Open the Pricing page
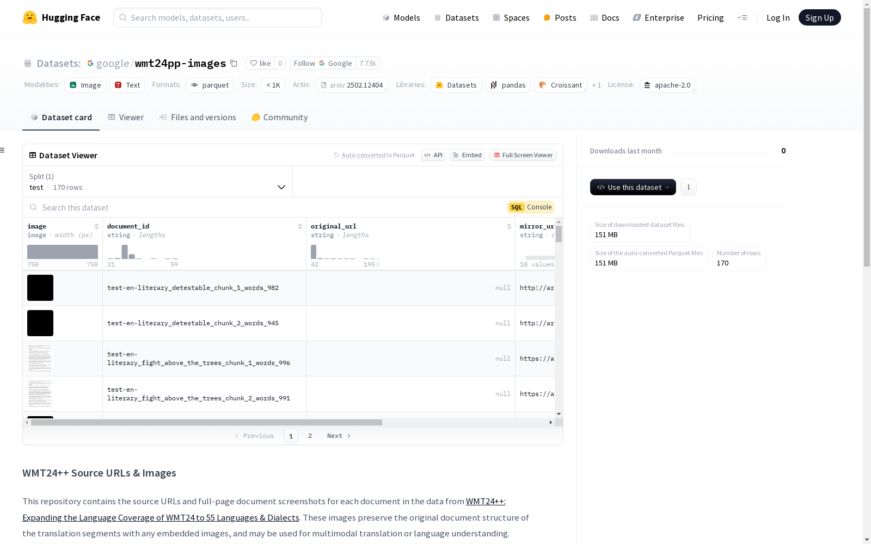The width and height of the screenshot is (871, 544). tap(710, 17)
